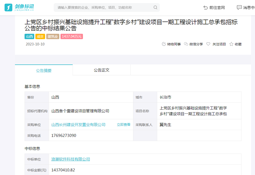Focus the company search input field
Screen dimensions: 255x175
coord(107,8)
